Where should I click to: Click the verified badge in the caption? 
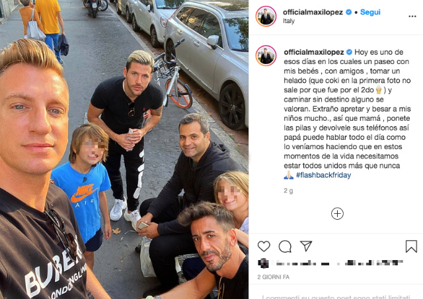(349, 52)
